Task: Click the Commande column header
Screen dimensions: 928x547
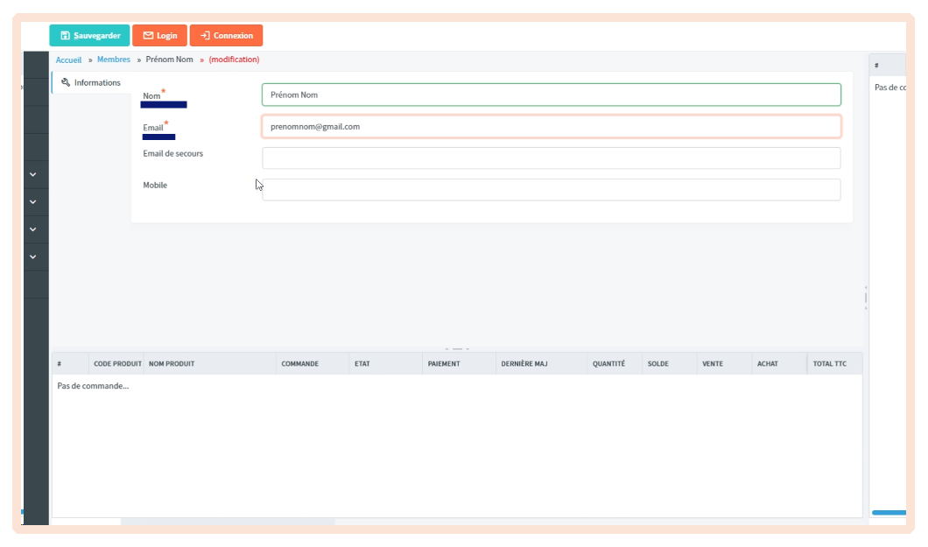Action: coord(299,364)
